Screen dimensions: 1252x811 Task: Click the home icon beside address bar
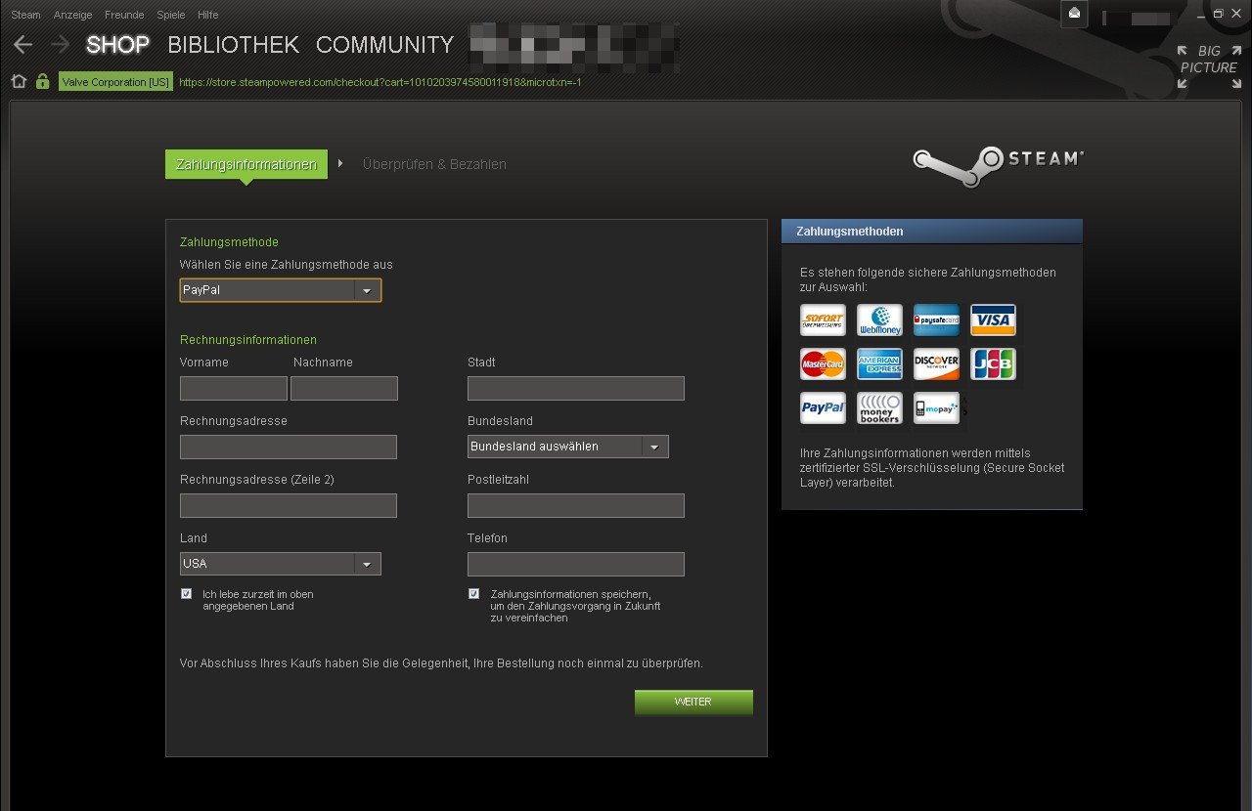19,82
